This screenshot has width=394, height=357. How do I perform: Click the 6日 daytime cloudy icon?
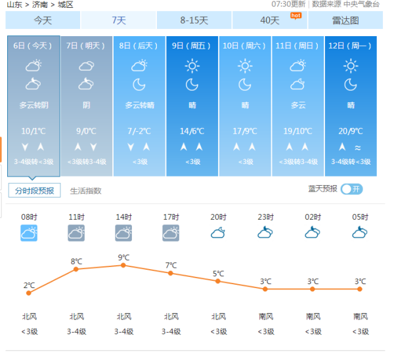click(33, 66)
